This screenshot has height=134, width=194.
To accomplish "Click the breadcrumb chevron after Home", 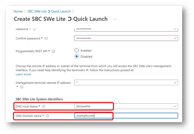I will click(25, 11).
